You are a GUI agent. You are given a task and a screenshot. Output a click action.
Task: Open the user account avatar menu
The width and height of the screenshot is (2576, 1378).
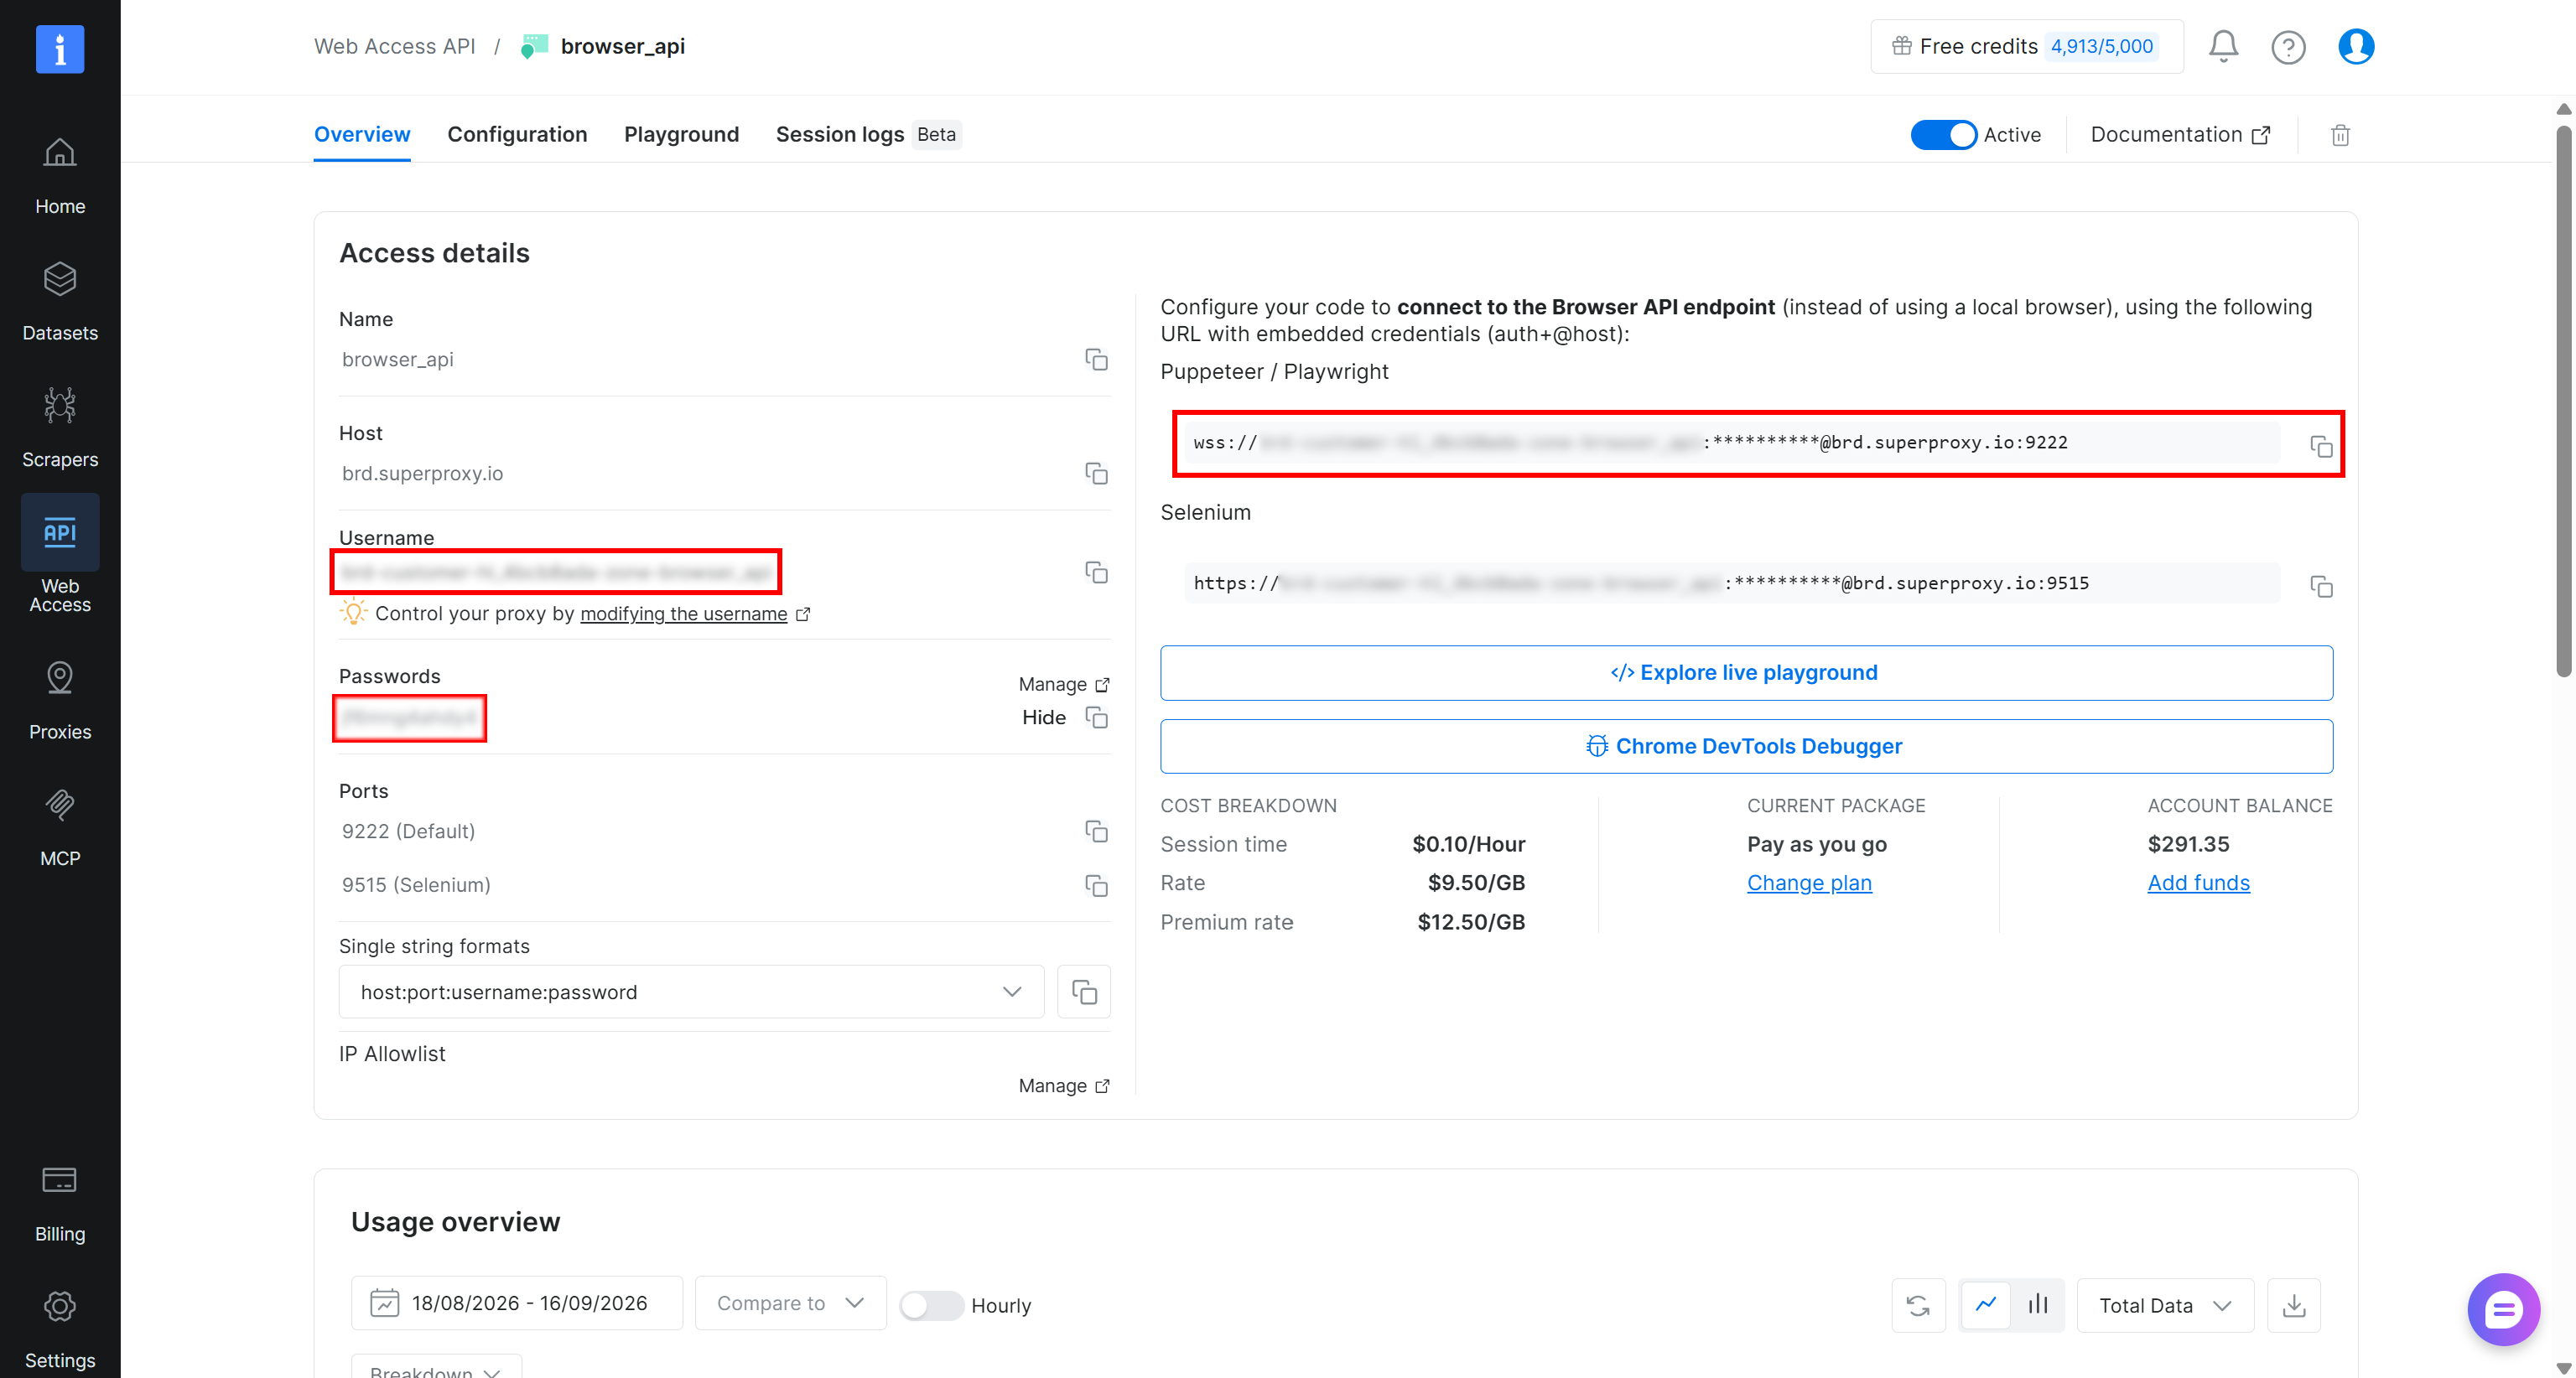click(2356, 47)
